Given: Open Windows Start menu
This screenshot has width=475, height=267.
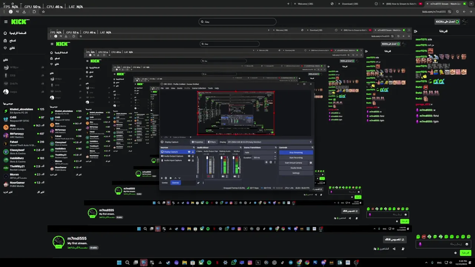Looking at the screenshot, I should [x=119, y=263].
